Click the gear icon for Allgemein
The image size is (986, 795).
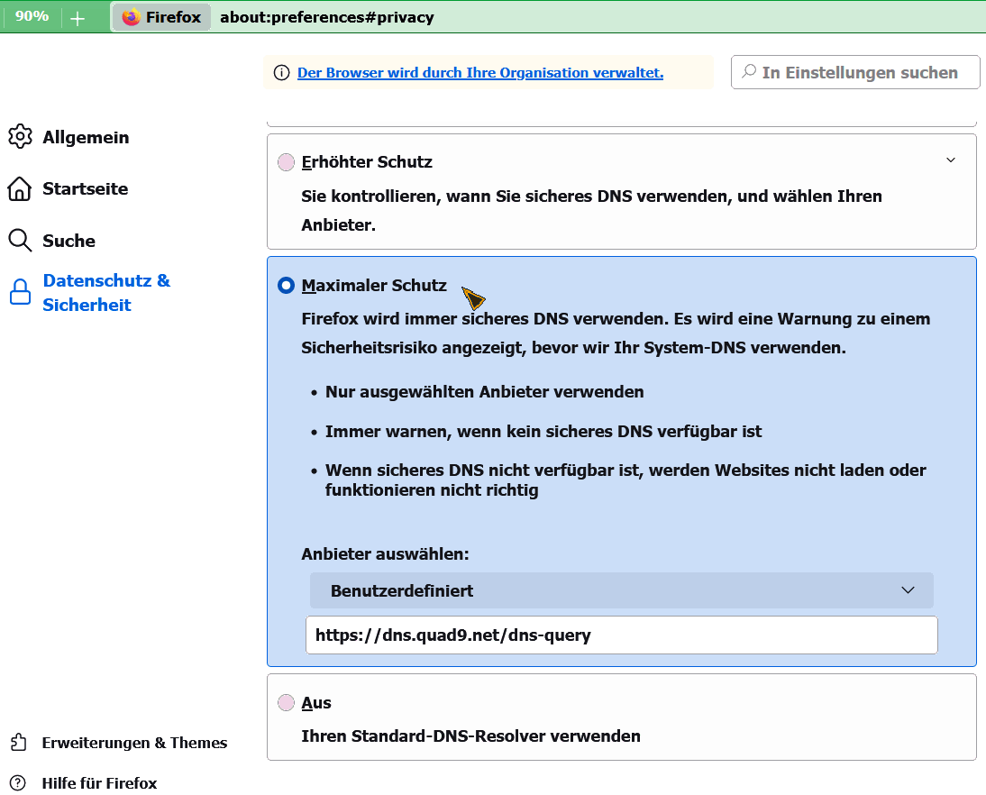coord(20,137)
